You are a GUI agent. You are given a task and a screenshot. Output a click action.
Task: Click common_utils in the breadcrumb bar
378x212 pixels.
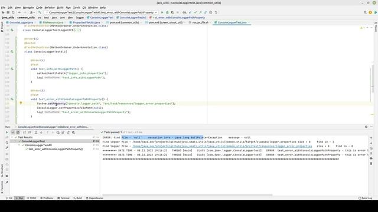click(26, 18)
